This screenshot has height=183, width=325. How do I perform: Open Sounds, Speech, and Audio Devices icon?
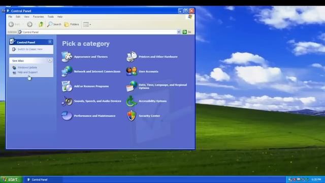(67, 101)
